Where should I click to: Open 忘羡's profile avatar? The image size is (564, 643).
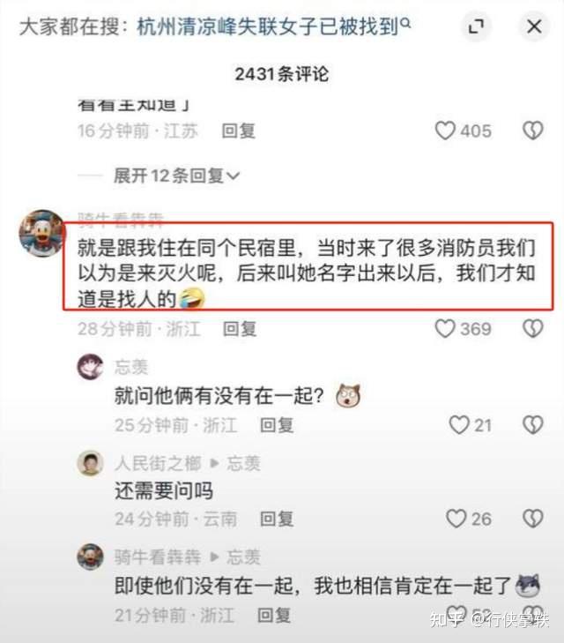tap(90, 367)
